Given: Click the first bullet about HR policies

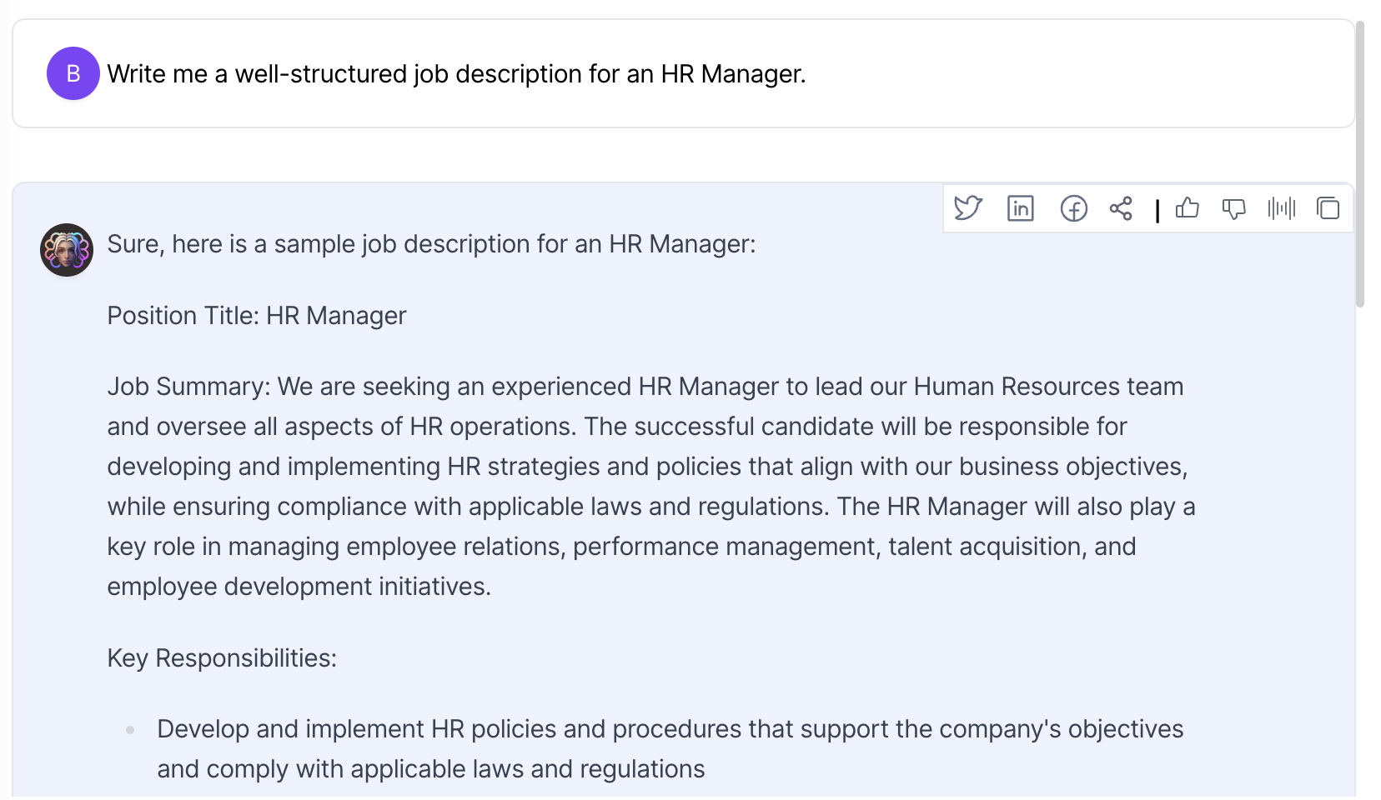Looking at the screenshot, I should (670, 749).
